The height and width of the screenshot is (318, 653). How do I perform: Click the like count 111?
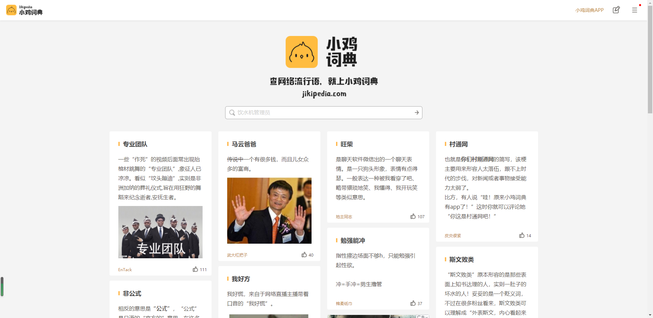pyautogui.click(x=203, y=270)
